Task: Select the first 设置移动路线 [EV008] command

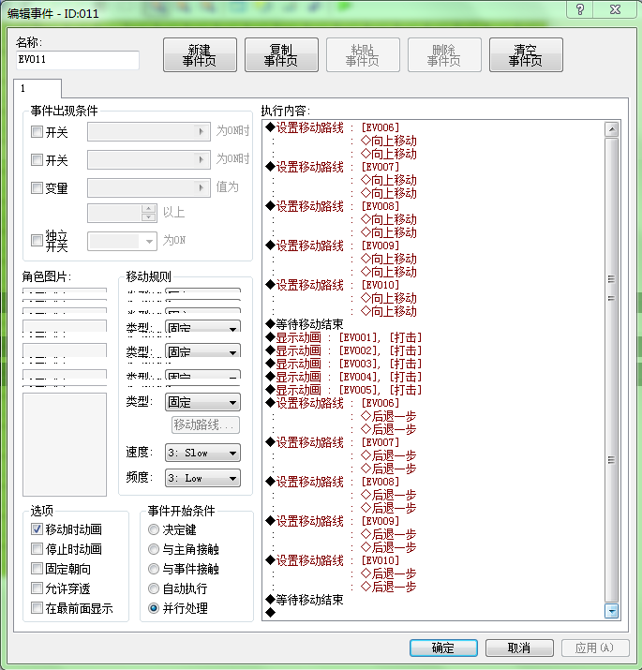Action: (332, 206)
